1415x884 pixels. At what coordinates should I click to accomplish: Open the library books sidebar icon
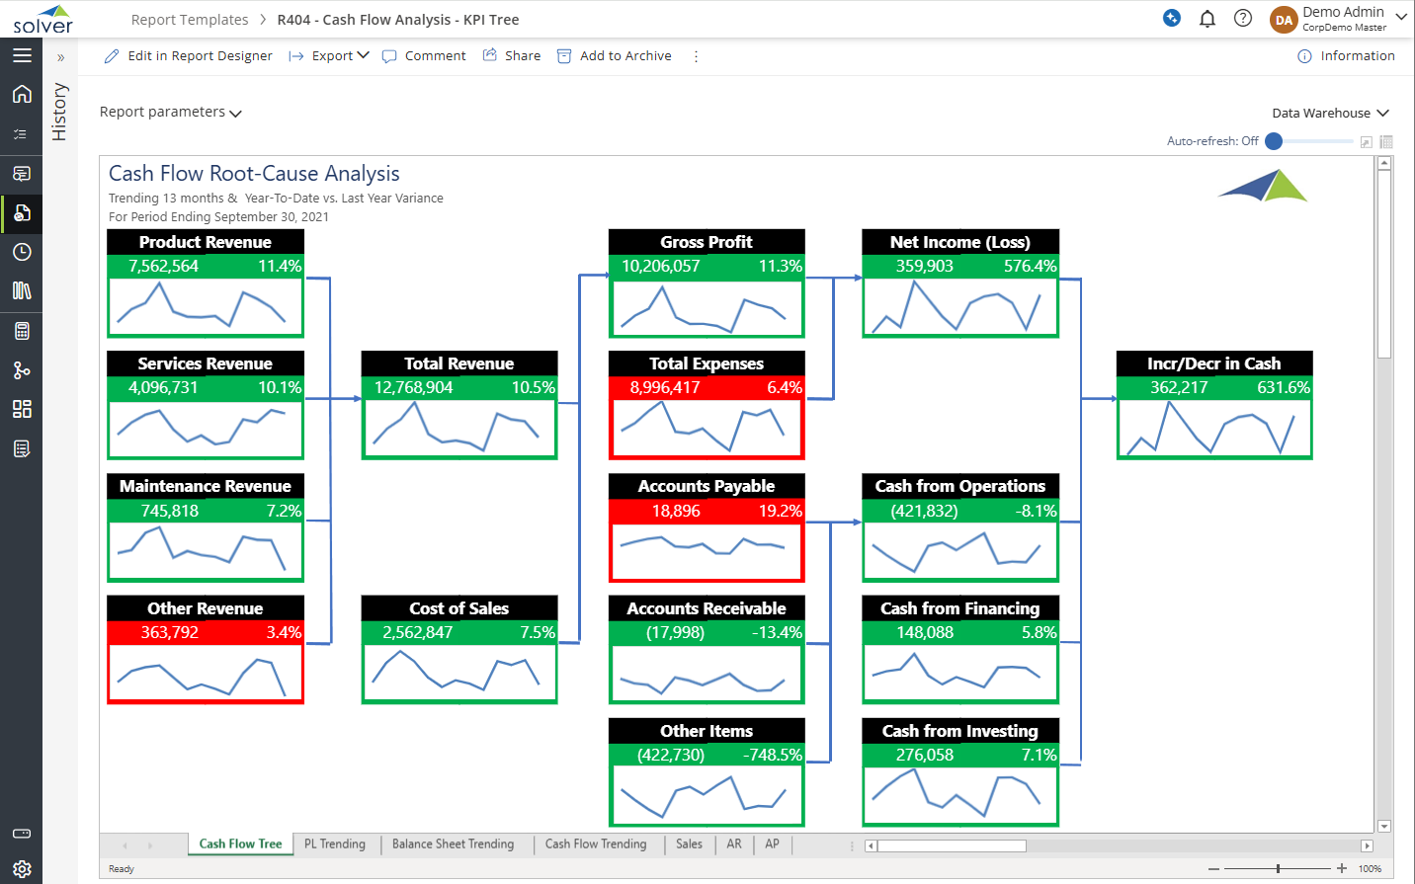click(x=22, y=290)
